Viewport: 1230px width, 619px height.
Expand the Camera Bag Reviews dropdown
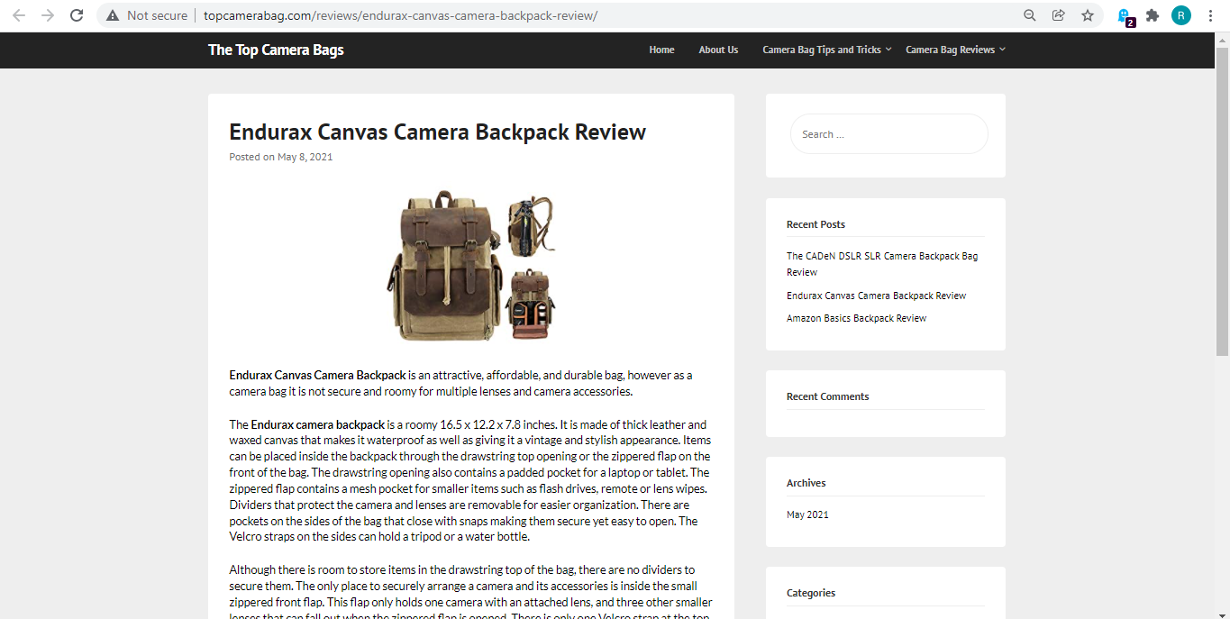click(x=955, y=50)
